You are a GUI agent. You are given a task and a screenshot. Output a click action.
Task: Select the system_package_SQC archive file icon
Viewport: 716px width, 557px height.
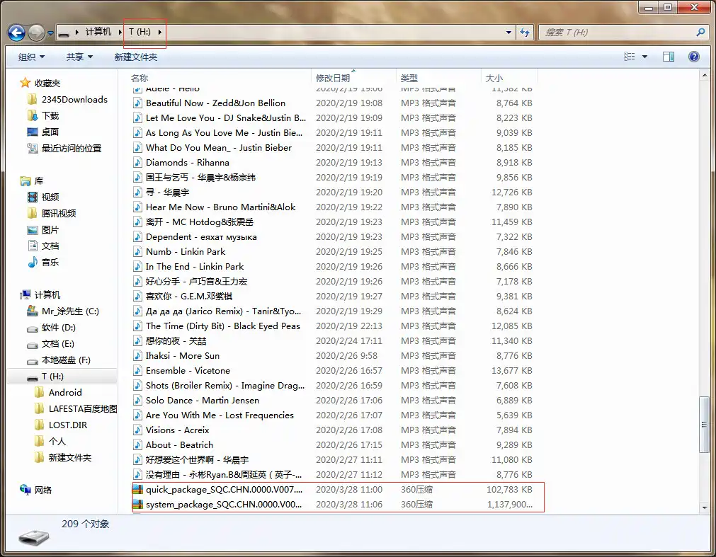coord(138,505)
